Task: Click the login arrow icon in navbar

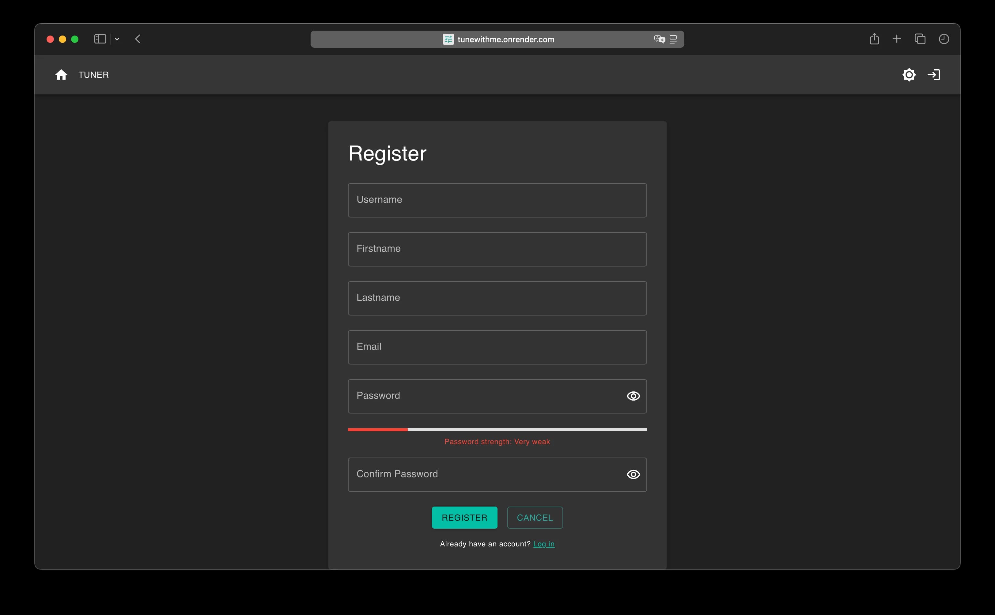Action: click(934, 74)
